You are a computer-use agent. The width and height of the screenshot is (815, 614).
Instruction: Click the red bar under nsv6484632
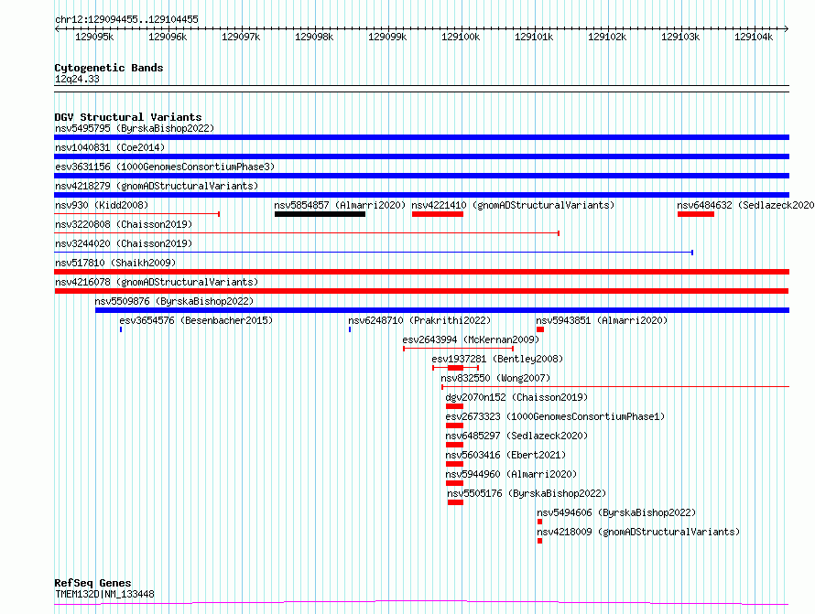point(696,214)
